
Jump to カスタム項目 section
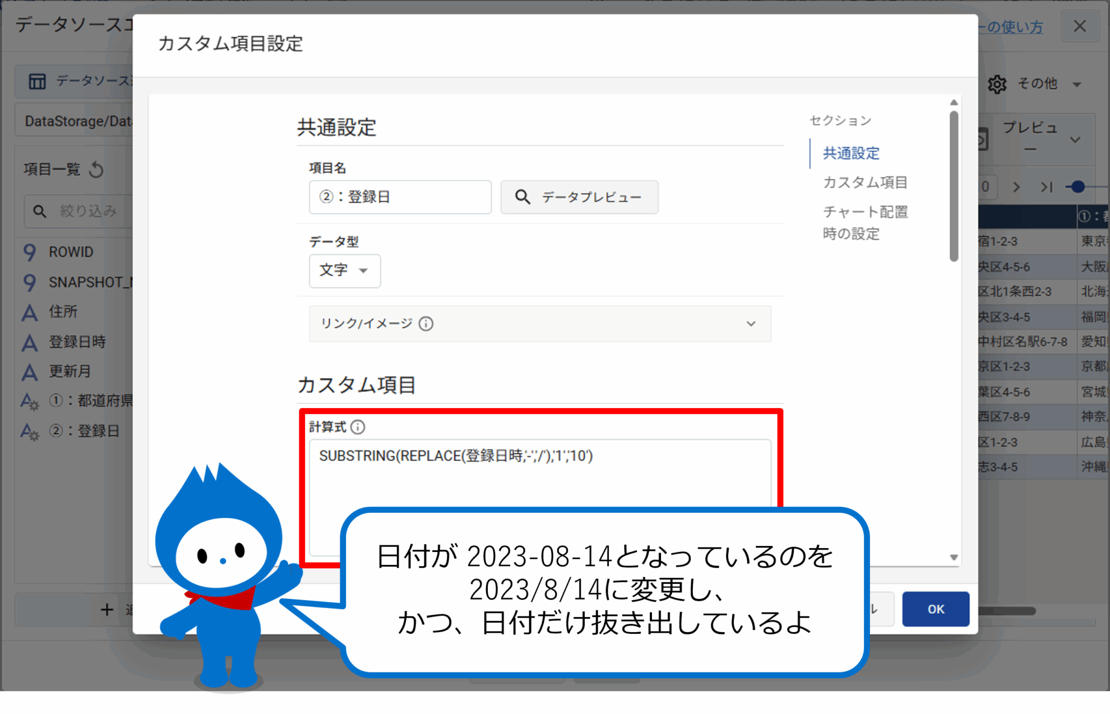coord(864,182)
